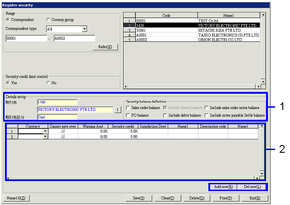Enable Include sales order notes balance
Viewport: 290px width, 205px height.
click(x=207, y=108)
